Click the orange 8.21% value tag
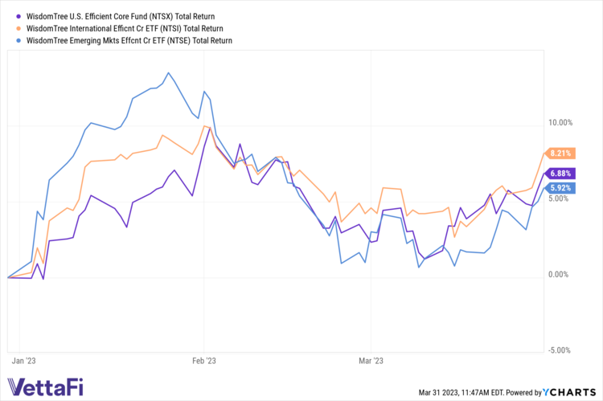This screenshot has height=401, width=603. [x=560, y=153]
